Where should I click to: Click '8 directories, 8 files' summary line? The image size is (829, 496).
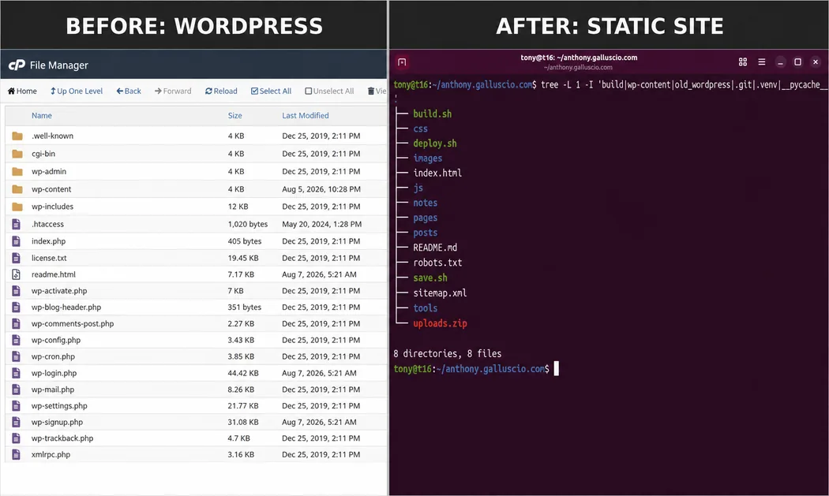click(x=448, y=353)
